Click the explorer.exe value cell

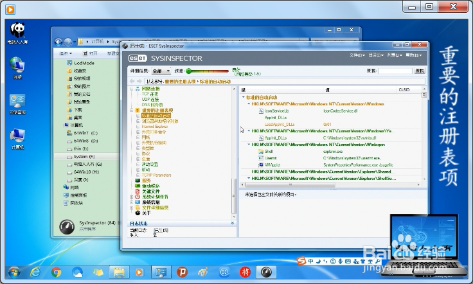[333, 152]
